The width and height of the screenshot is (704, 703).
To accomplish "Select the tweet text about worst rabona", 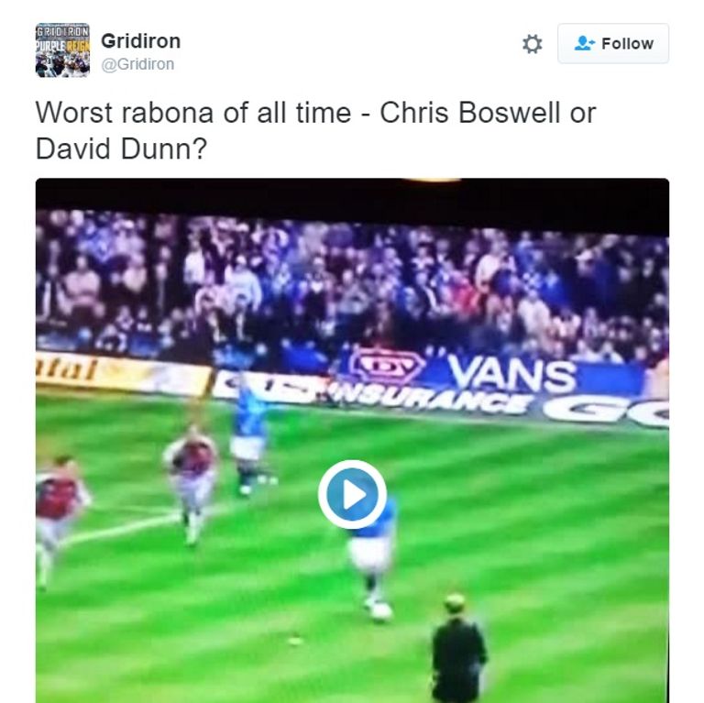I will [315, 130].
